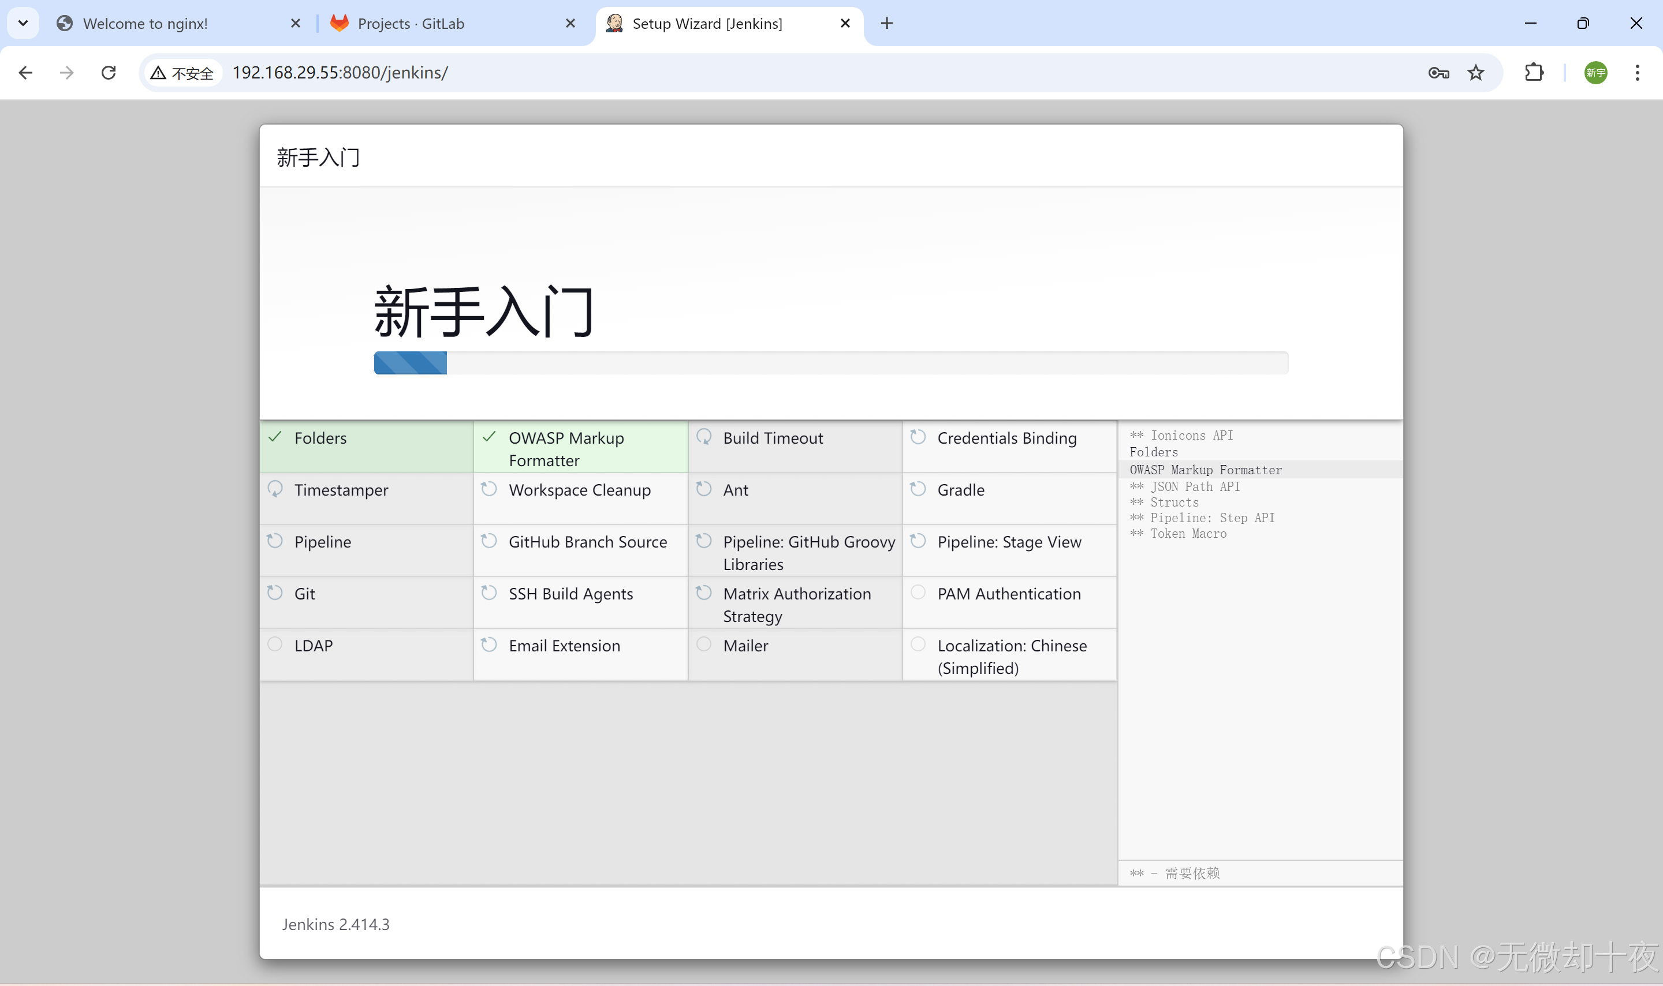Screen dimensions: 1663x986
Task: Click the LDAP plugin status circle
Action: pyautogui.click(x=275, y=644)
